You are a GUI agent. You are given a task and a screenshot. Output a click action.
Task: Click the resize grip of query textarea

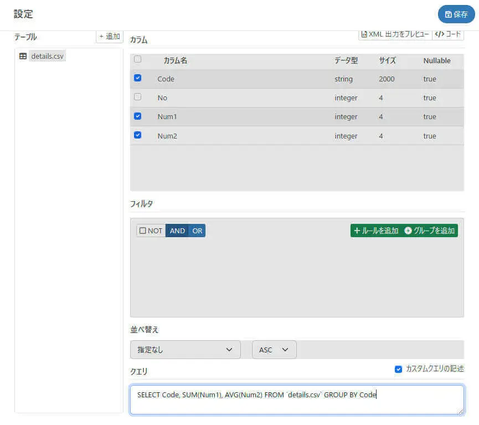(x=460, y=412)
